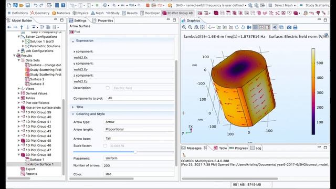
Task: Open the Materials ribbon tab
Action: (x=61, y=13)
